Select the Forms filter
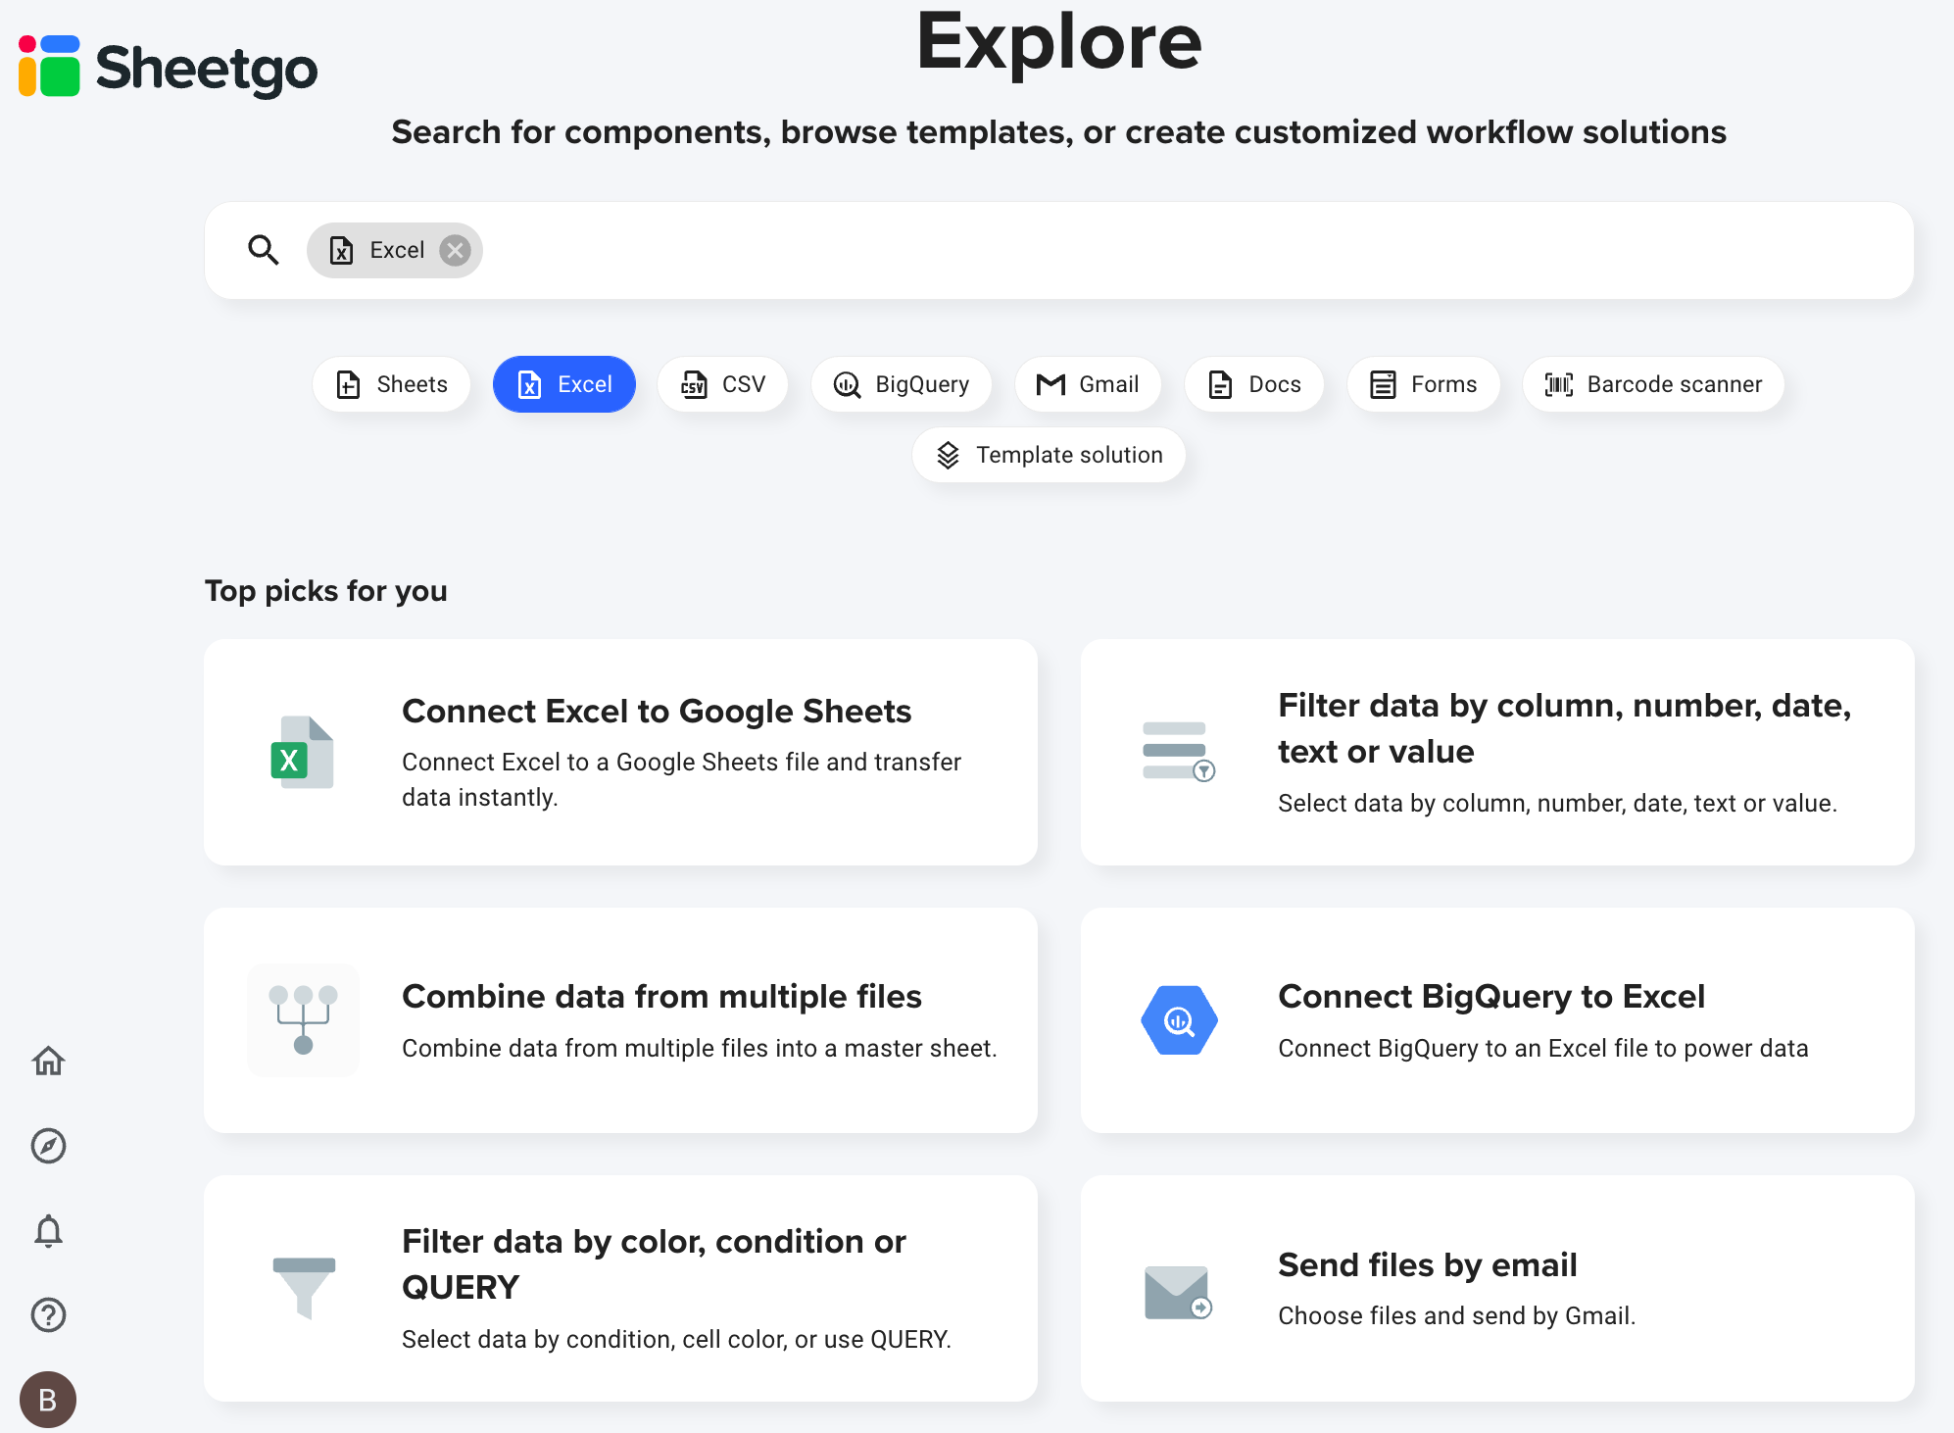This screenshot has width=1954, height=1433. click(x=1424, y=384)
